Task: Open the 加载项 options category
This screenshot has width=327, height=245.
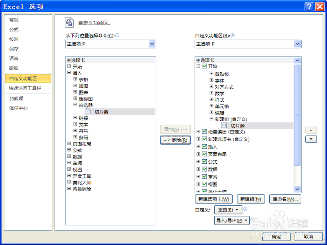Action: pyautogui.click(x=16, y=98)
